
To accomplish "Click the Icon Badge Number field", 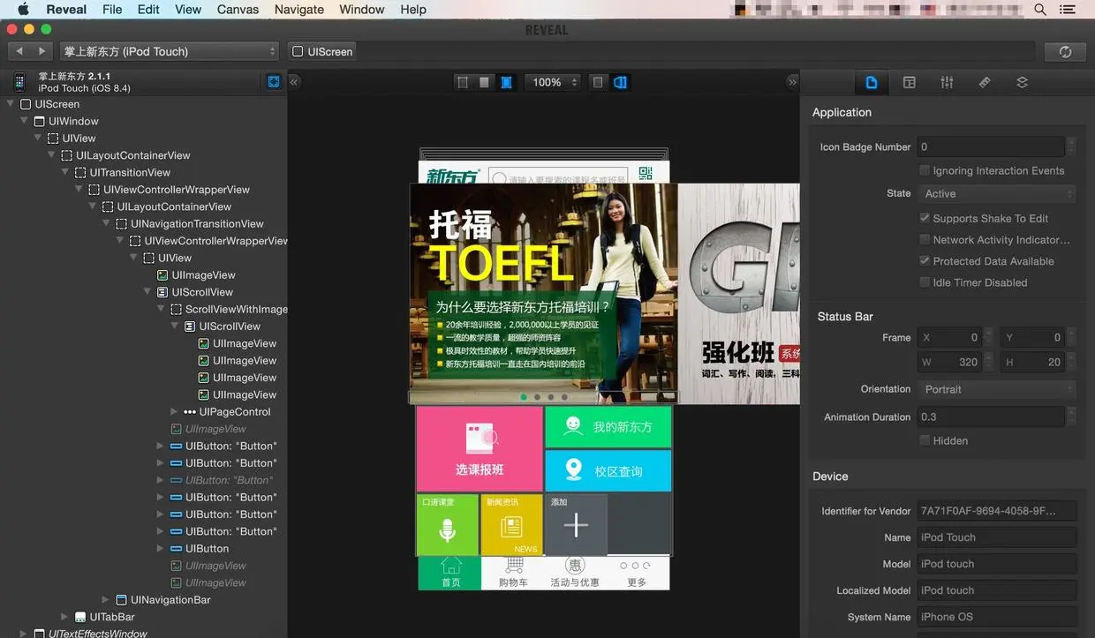I will click(990, 147).
